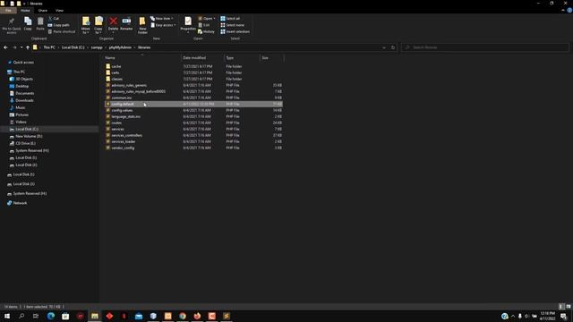Screen dimensions: 573x322
Task: Click Edit in the Open group
Action: coord(204,25)
